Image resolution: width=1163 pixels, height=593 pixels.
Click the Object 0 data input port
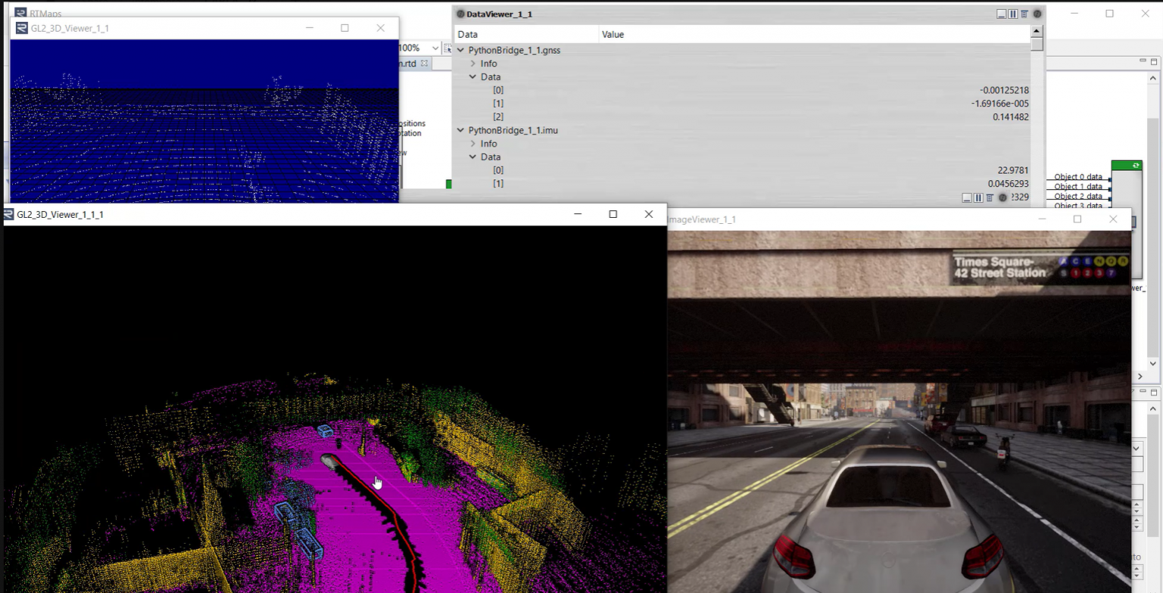coord(1109,179)
